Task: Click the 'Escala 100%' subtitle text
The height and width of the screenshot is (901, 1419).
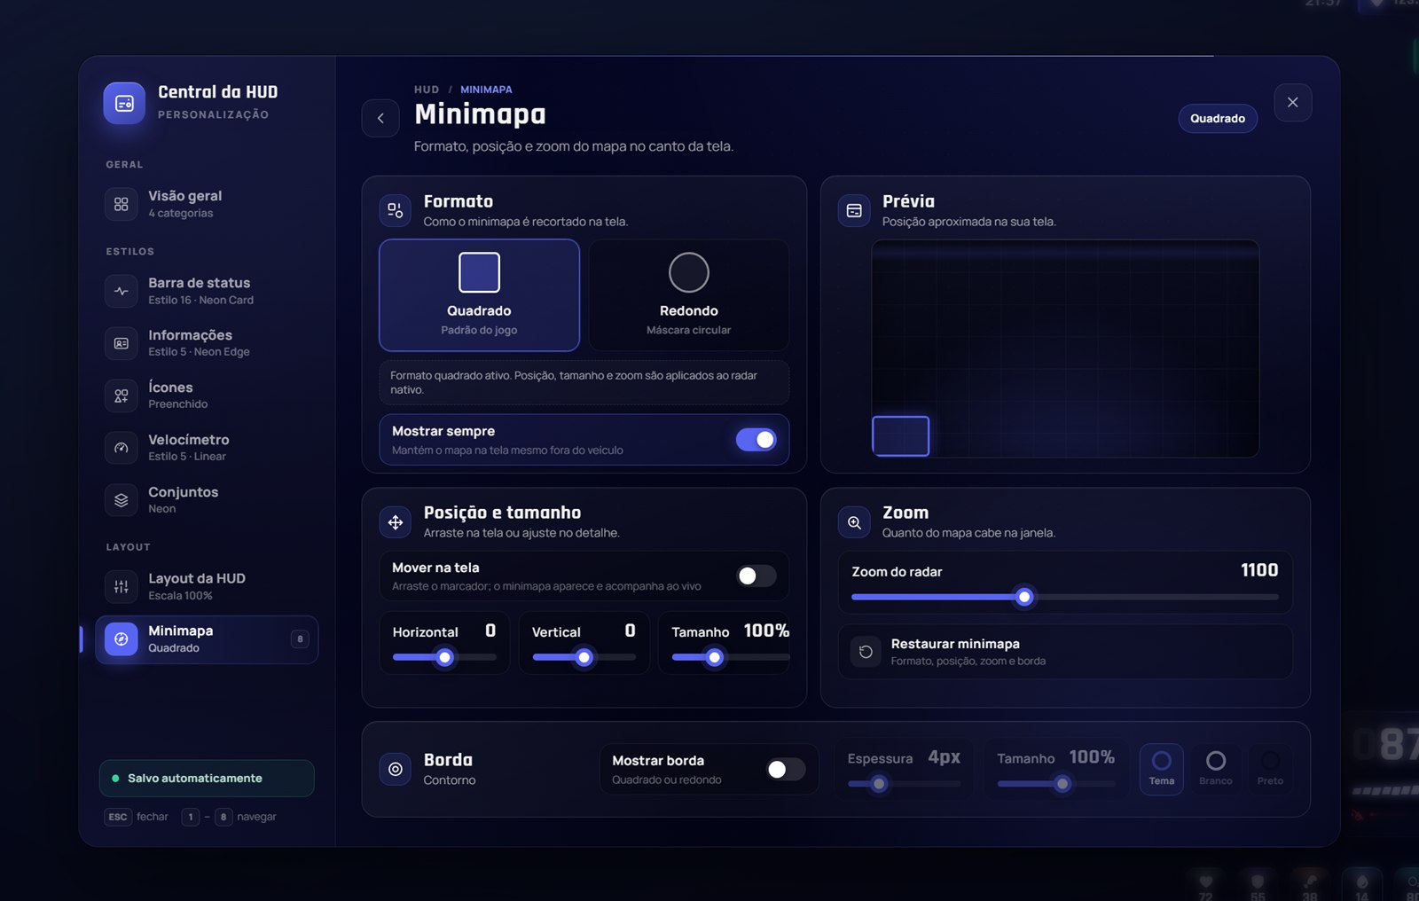Action: pyautogui.click(x=180, y=596)
